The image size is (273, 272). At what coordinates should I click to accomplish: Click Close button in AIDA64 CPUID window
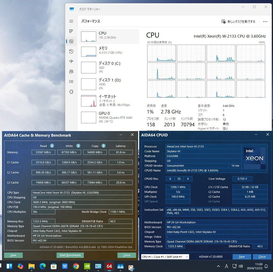262,257
